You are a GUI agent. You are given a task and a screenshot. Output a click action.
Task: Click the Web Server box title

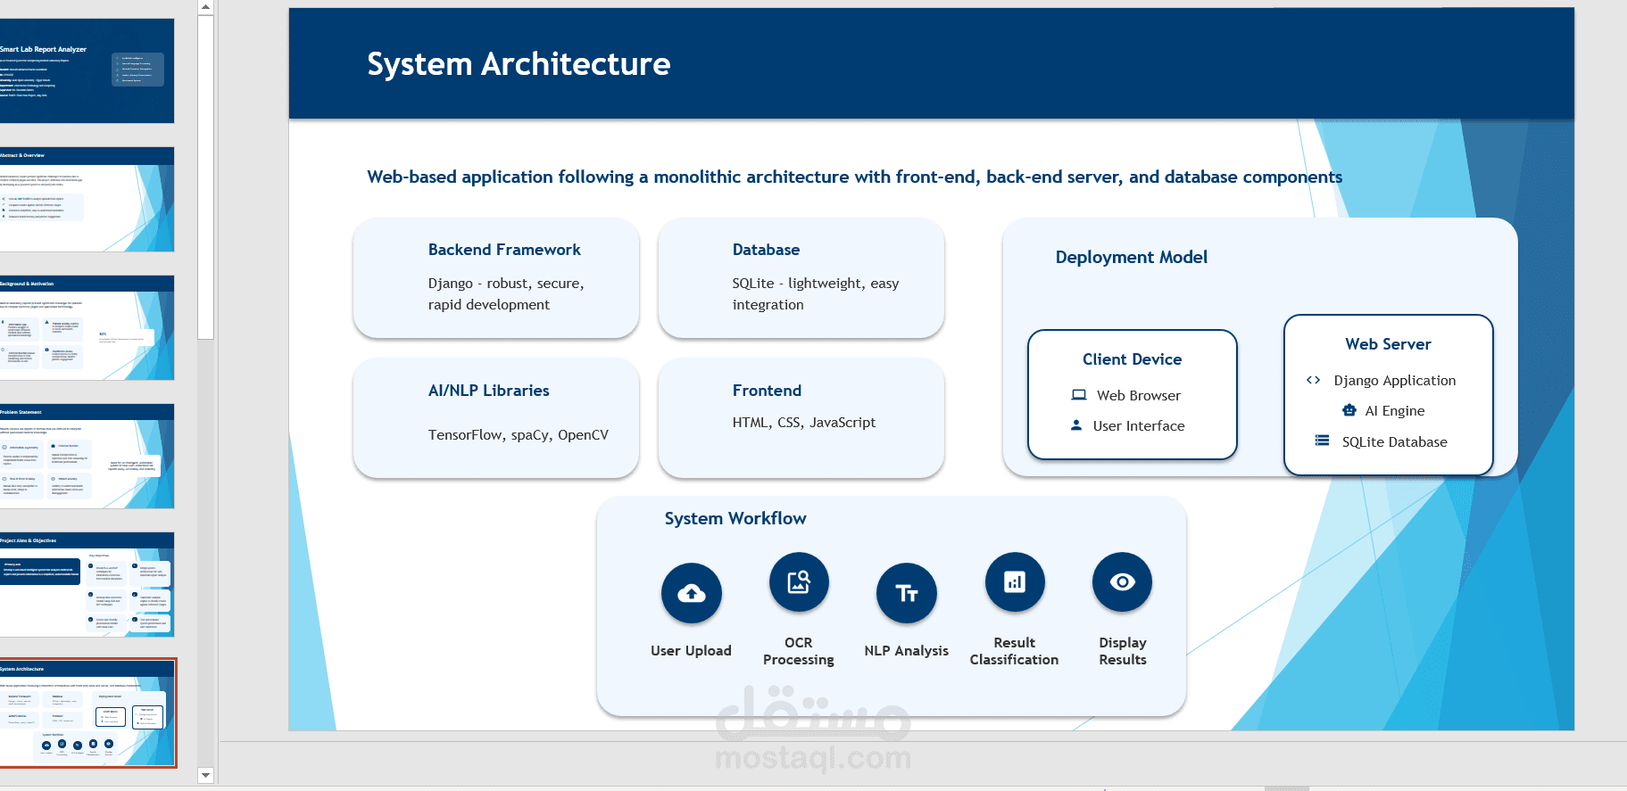point(1388,344)
